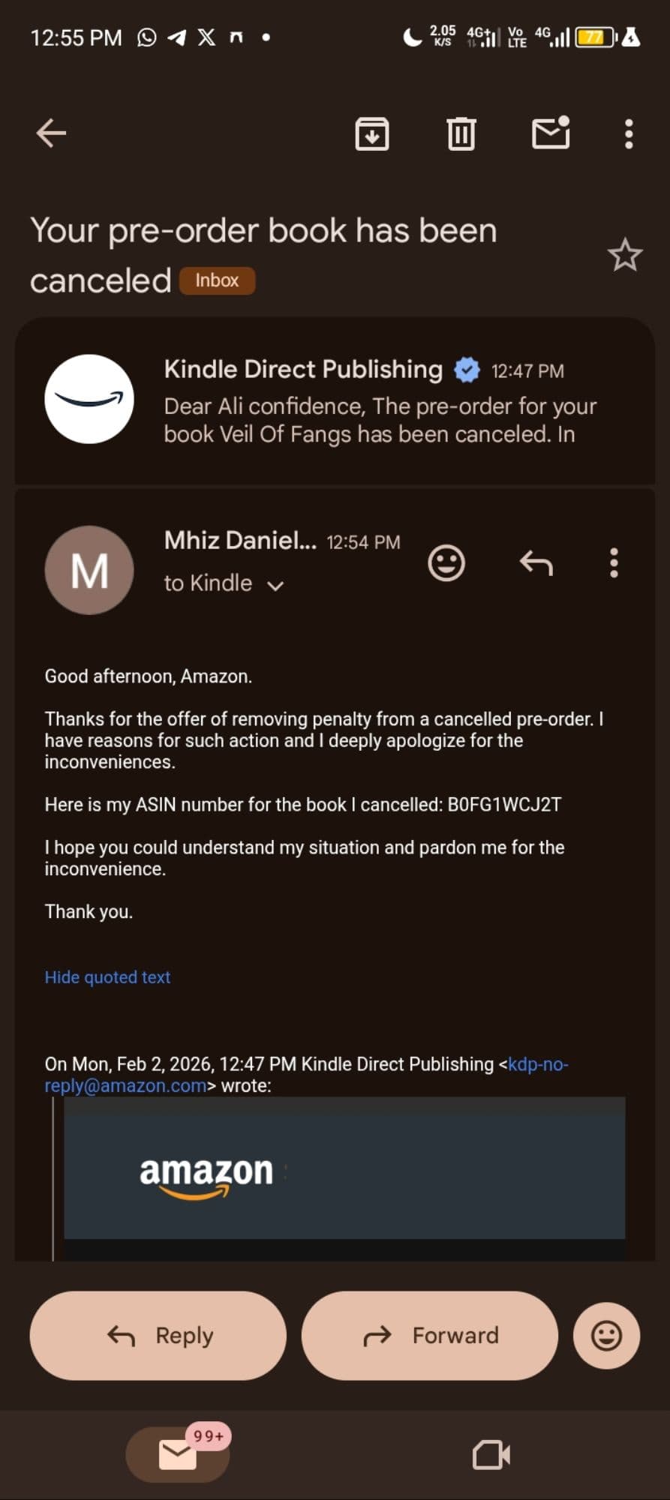Add emoji reaction to Mhiz Daniel's message
Image resolution: width=670 pixels, height=1500 pixels.
446,563
